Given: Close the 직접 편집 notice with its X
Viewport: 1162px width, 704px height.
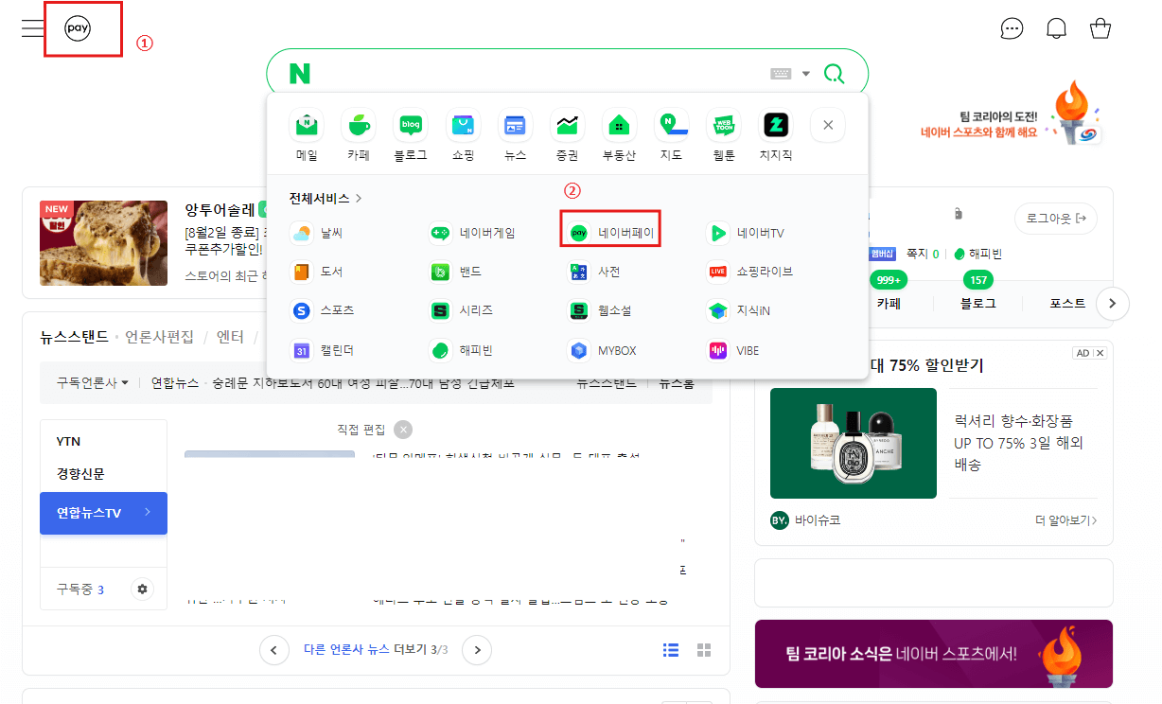Looking at the screenshot, I should pyautogui.click(x=403, y=430).
